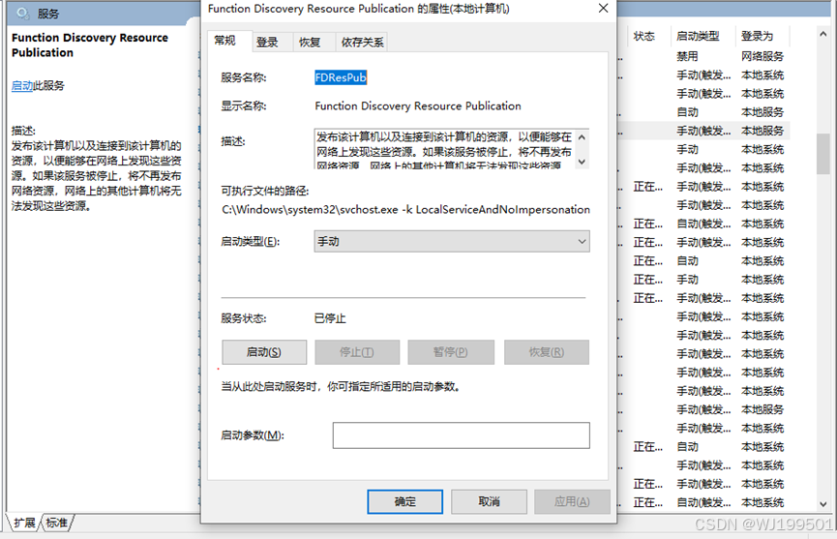Image resolution: width=837 pixels, height=539 pixels.
Task: Click the 启动 link in Services panel
Action: pyautogui.click(x=22, y=85)
